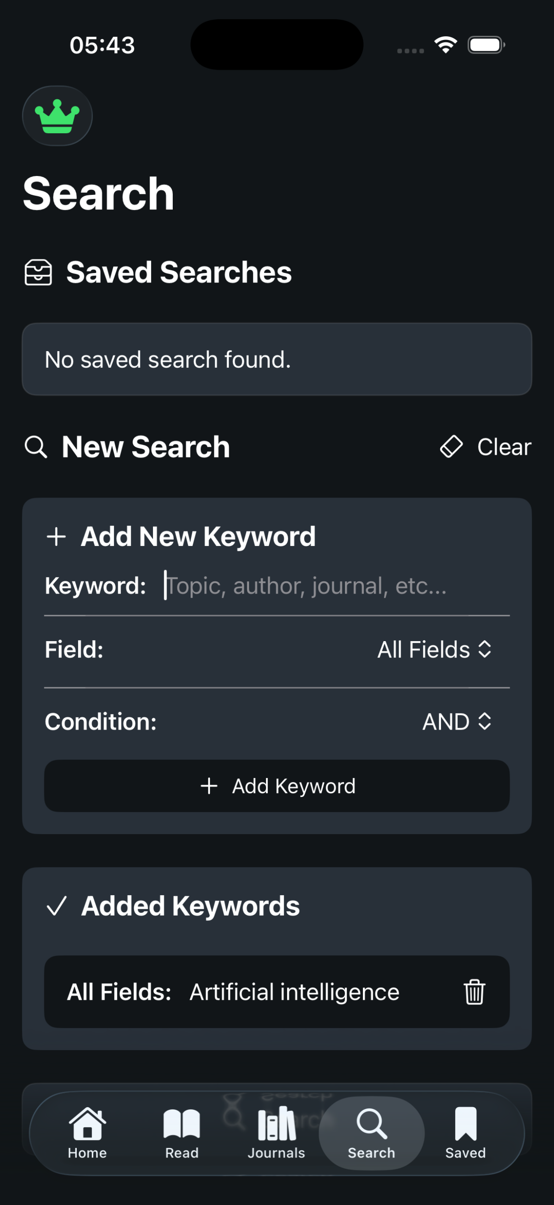The height and width of the screenshot is (1205, 554).
Task: Switch to the Home tab
Action: pyautogui.click(x=87, y=1133)
